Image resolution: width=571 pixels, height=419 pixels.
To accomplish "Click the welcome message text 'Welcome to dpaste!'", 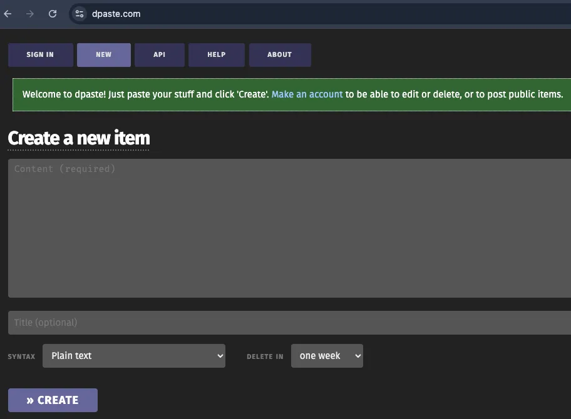I will coord(64,94).
